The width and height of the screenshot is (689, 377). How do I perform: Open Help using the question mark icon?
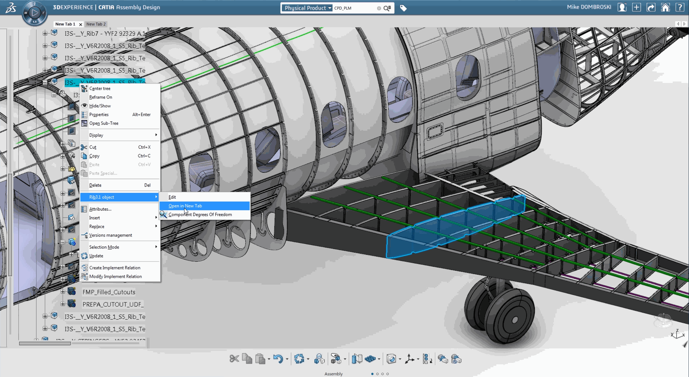pos(680,7)
